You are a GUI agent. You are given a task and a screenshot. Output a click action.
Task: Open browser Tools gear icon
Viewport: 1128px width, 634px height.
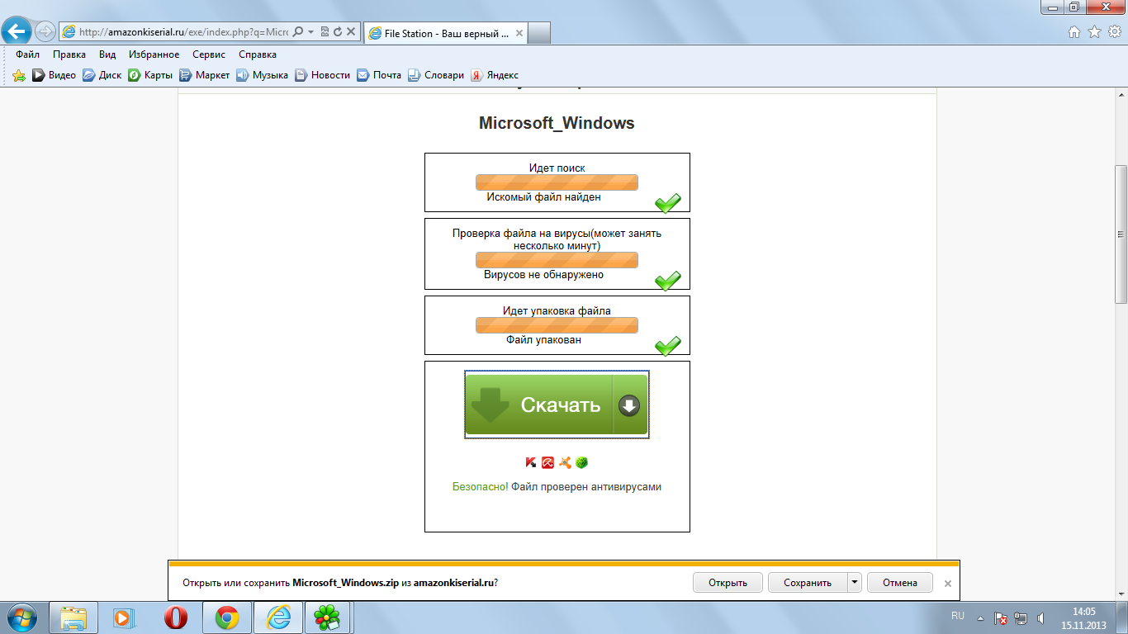click(x=1115, y=32)
